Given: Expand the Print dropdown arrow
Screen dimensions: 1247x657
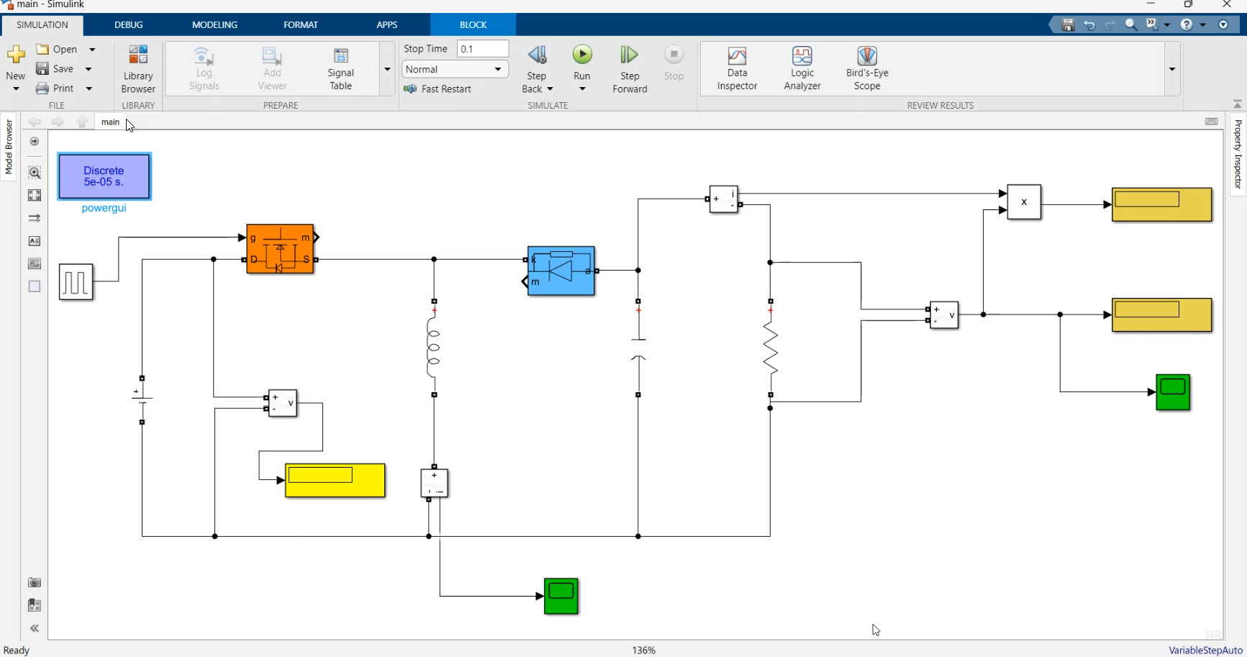Looking at the screenshot, I should tap(89, 89).
